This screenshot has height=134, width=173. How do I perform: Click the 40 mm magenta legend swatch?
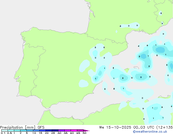pos(74,130)
